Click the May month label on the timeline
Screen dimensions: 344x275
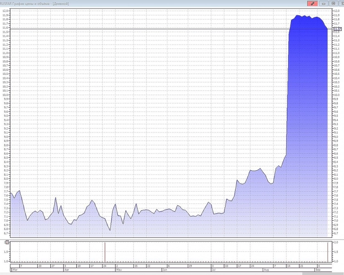tap(119, 270)
